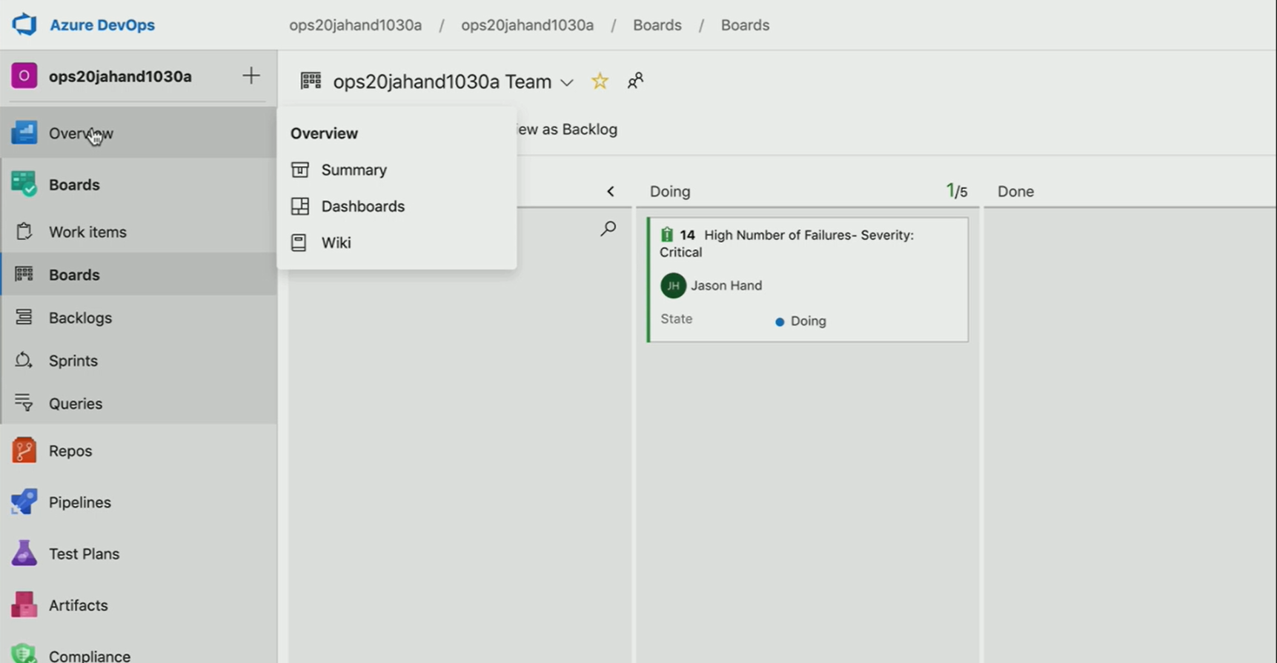This screenshot has height=663, width=1277.
Task: Select the highlighted Boards sub-item
Action: coord(139,275)
